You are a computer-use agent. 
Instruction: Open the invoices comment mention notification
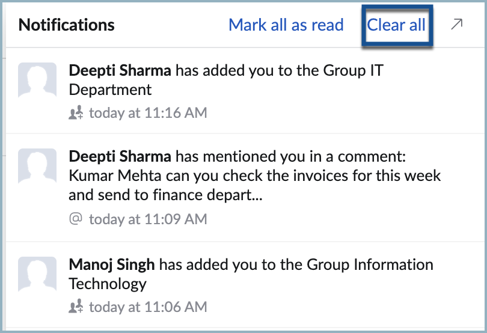click(245, 188)
